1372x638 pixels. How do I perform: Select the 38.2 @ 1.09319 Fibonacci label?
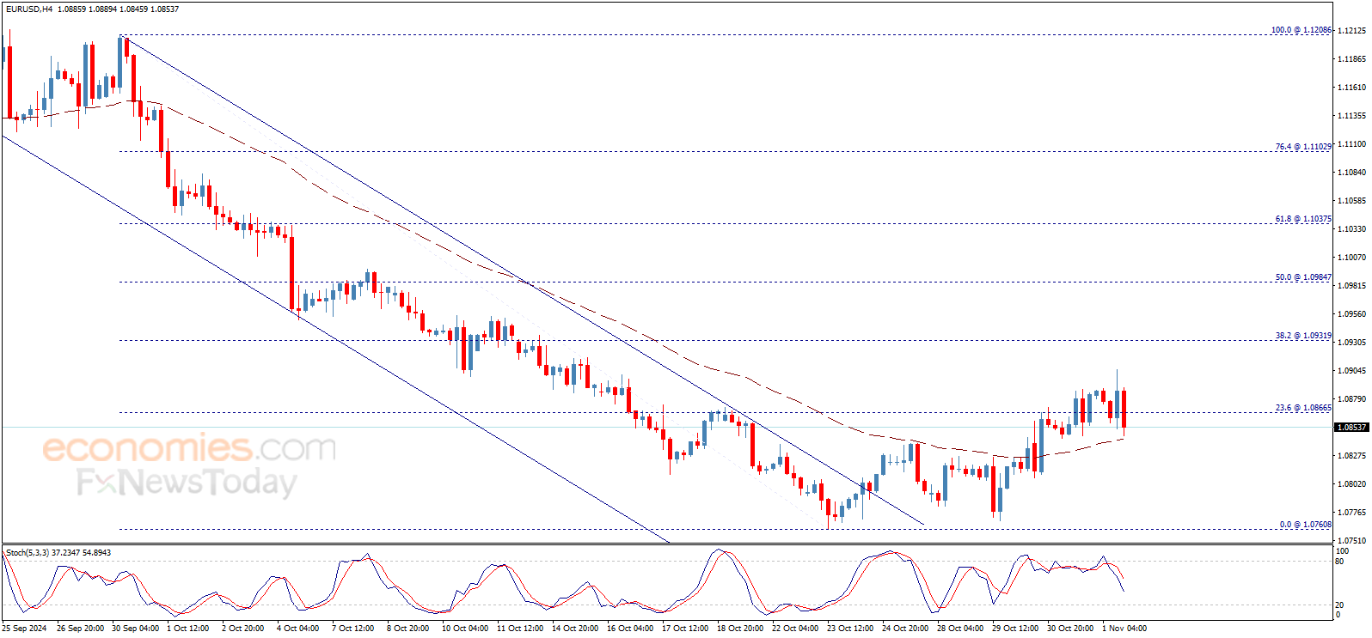1303,336
